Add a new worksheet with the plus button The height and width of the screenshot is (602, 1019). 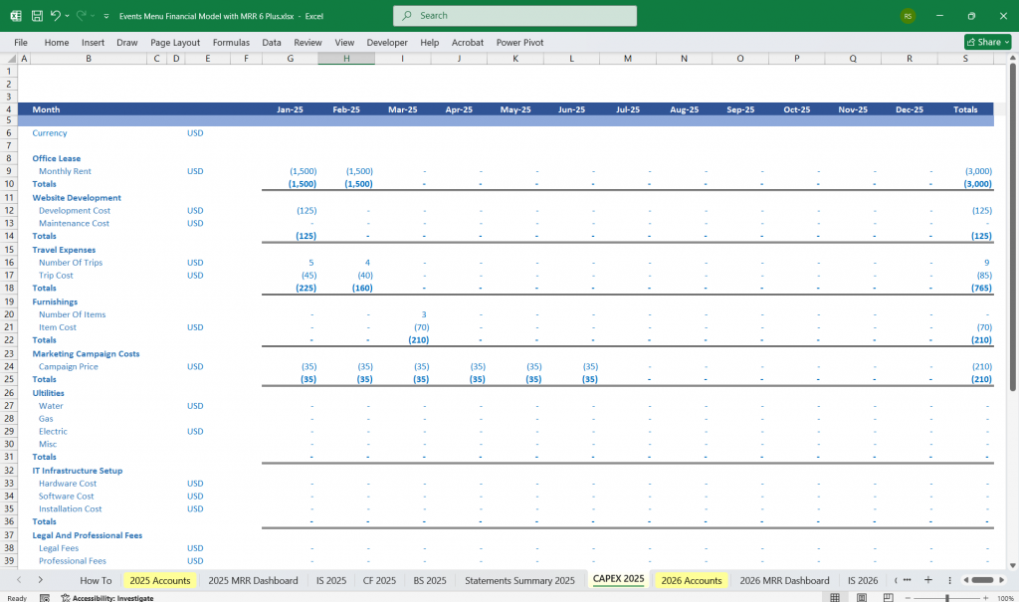pos(927,580)
